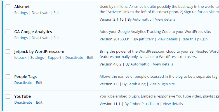The height and width of the screenshot is (112, 219).
Task: Click Automattic author link for Akismet
Action: [142, 19]
